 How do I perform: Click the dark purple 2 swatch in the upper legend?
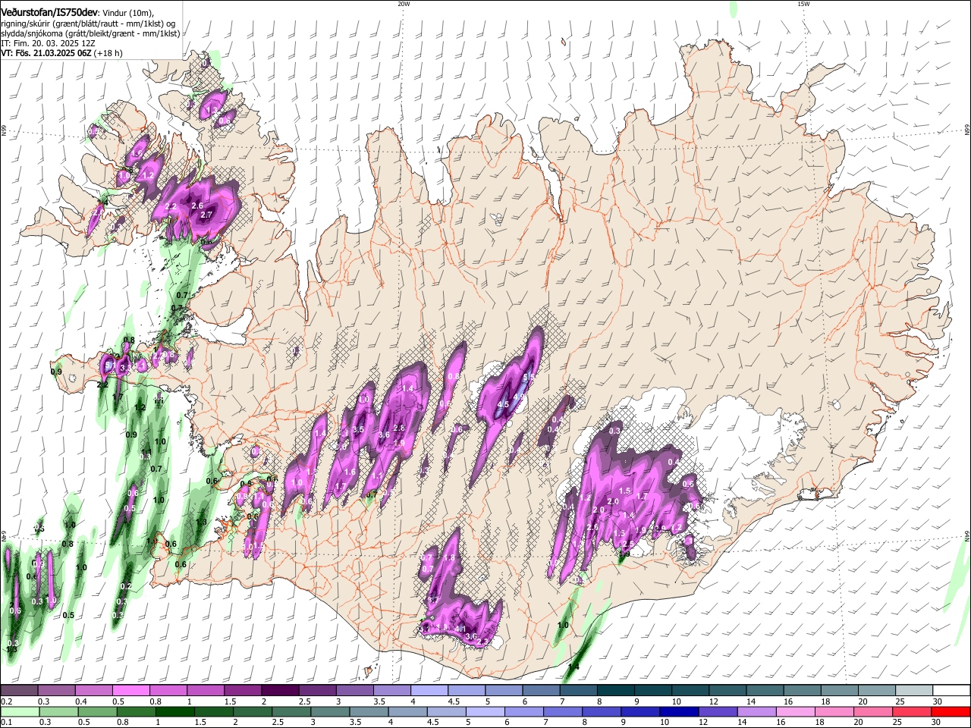pyautogui.click(x=280, y=690)
